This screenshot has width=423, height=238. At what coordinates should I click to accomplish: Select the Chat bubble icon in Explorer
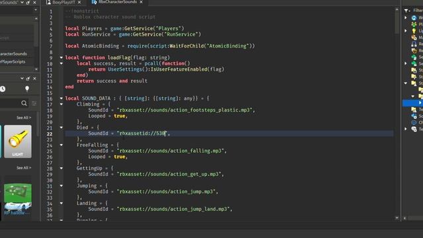tap(414, 122)
